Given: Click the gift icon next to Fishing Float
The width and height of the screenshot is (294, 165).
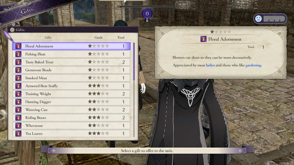Looking at the screenshot, I should [x=18, y=54].
